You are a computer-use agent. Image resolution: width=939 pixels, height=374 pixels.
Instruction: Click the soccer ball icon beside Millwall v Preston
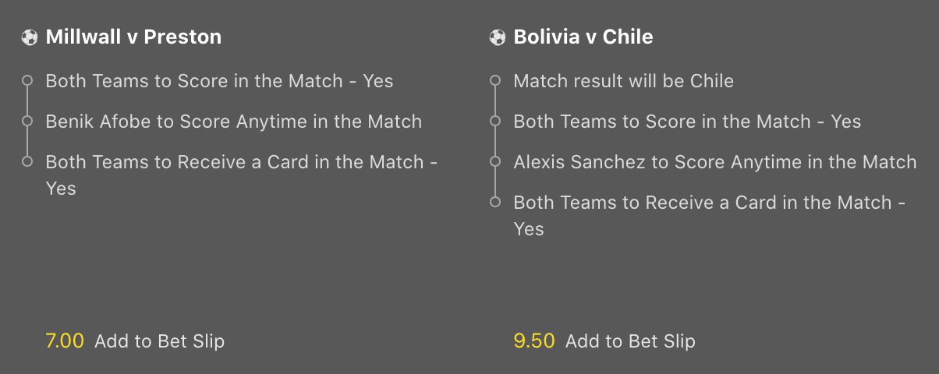[29, 37]
